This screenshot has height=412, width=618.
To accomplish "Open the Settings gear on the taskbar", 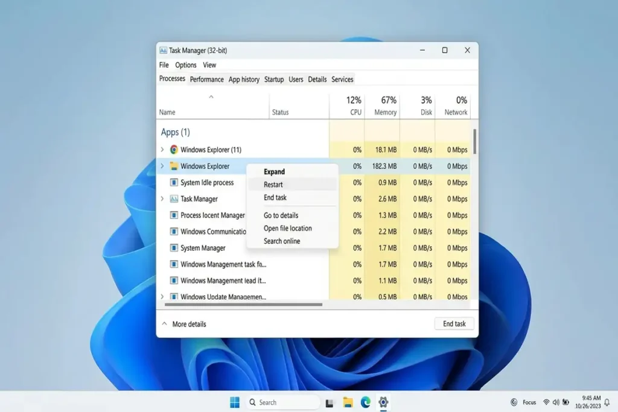I will pos(383,402).
